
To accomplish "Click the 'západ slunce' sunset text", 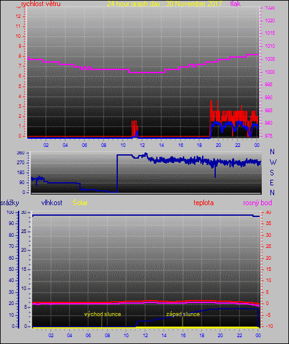I will pos(183,314).
